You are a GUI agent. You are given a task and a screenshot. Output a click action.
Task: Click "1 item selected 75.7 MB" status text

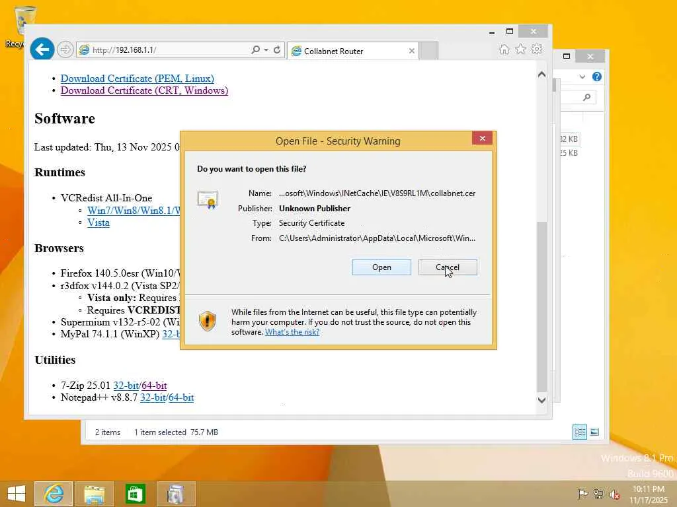coord(176,432)
